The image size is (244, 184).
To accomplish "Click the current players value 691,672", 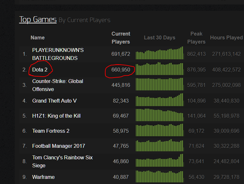I will pos(121,54).
